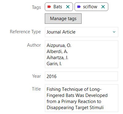Open the Reference Type combo box
123x114 pixels.
click(82, 32)
